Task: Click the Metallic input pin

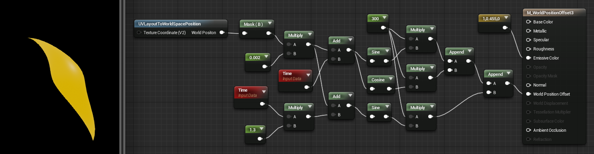Action: tap(528, 31)
